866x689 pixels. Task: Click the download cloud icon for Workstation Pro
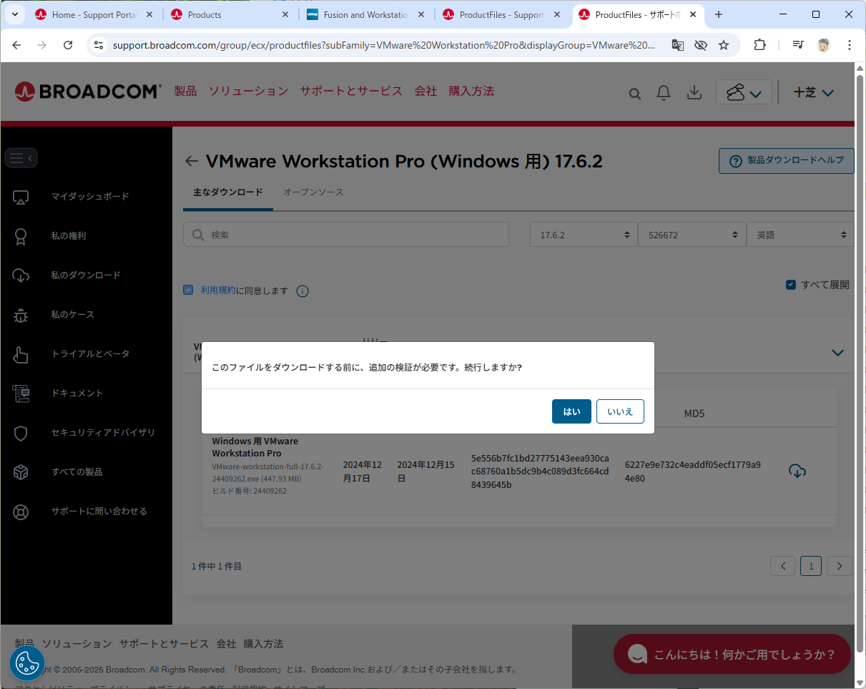tap(797, 471)
